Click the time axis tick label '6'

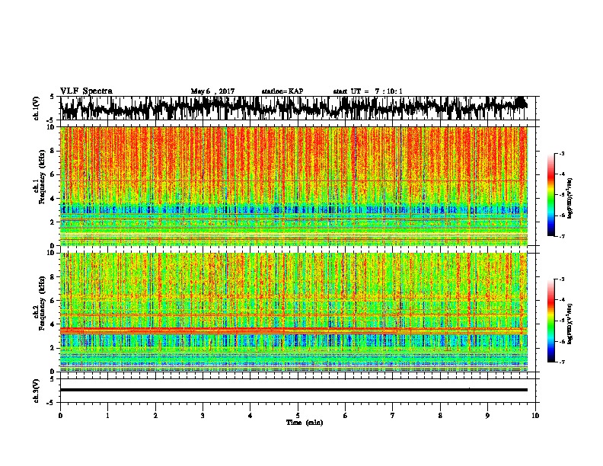tap(346, 416)
